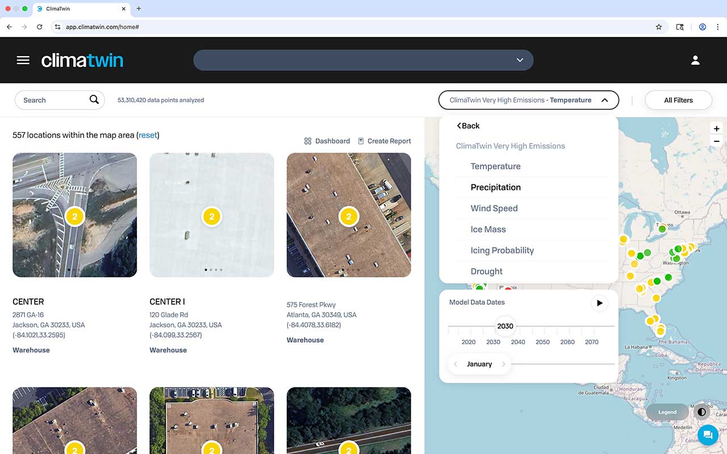Play the model data dates animation
The height and width of the screenshot is (454, 727).
[x=599, y=303]
